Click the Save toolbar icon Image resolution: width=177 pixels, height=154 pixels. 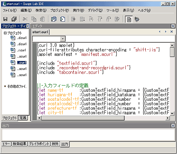5,19
